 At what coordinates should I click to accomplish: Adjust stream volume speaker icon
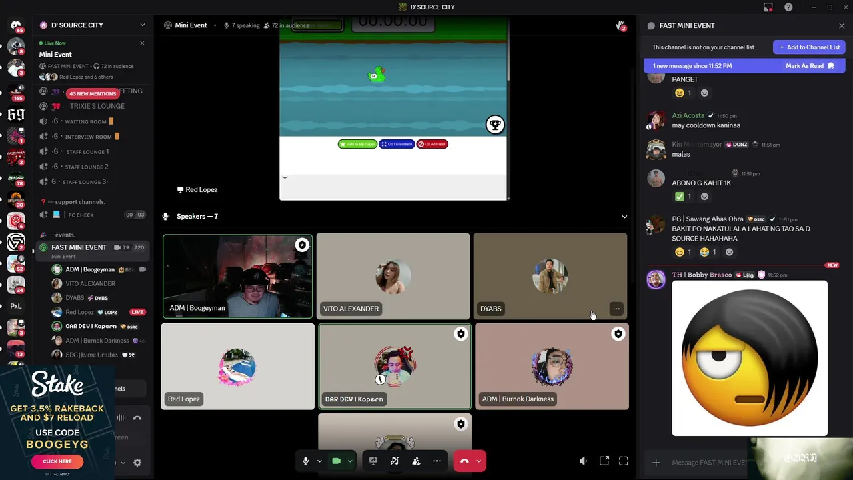pyautogui.click(x=584, y=461)
